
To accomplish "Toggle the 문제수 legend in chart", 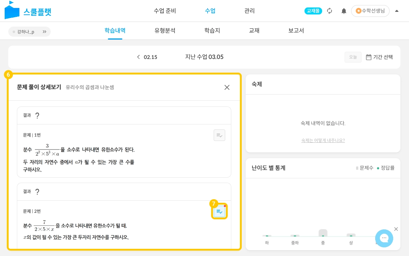I will tap(364, 168).
